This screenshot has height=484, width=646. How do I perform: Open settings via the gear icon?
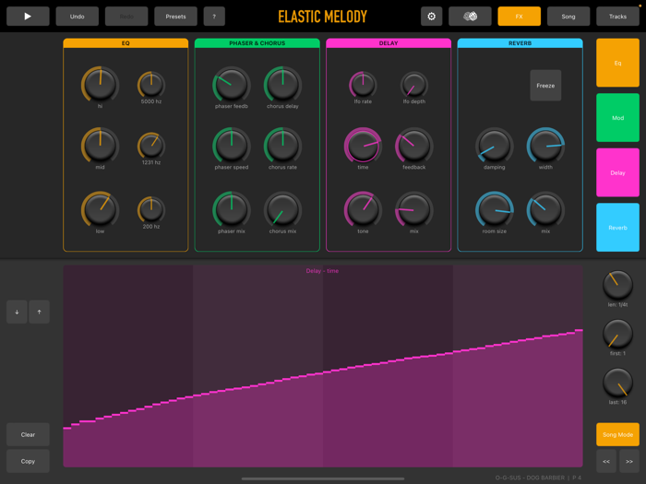coord(431,17)
